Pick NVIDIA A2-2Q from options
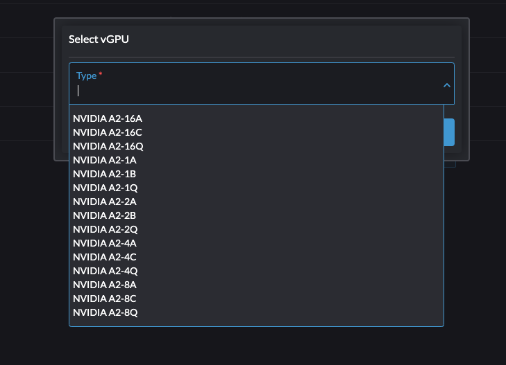 tap(106, 229)
